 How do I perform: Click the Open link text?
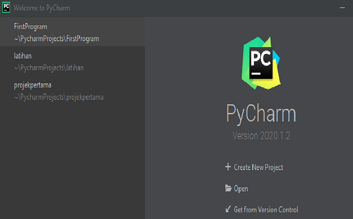coord(241,189)
